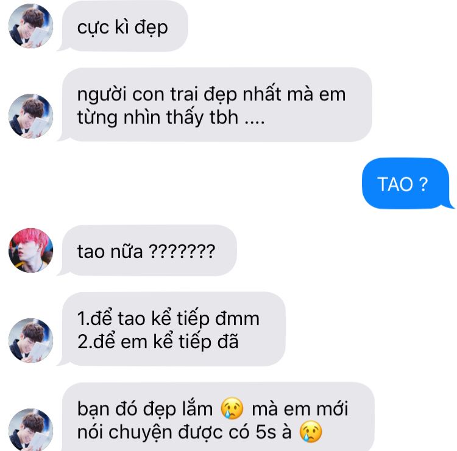Select the avatar beside "1.để tao kể tiếp" message

(x=31, y=340)
